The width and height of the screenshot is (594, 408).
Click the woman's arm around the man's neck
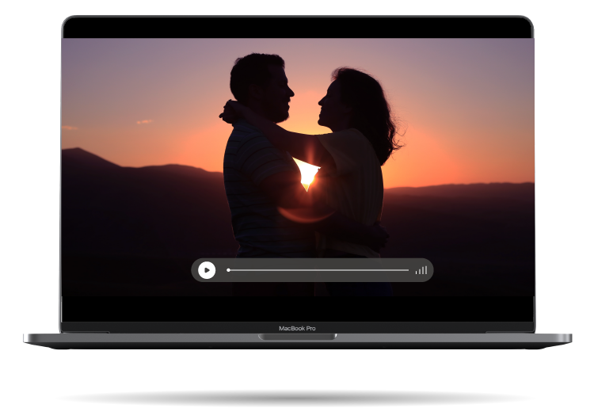coord(261,119)
